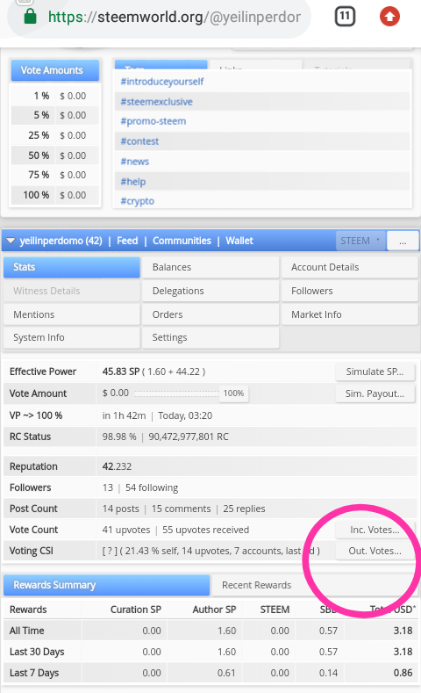
Task: Click the 14 posts count
Action: coord(120,509)
